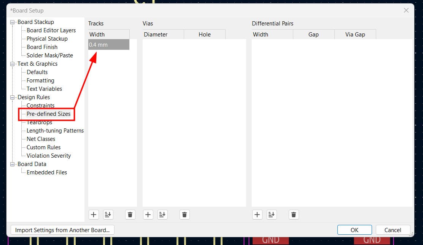
Task: Open Board Editor Layers page
Action: coord(51,30)
